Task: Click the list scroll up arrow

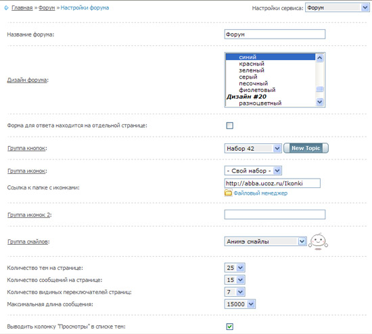Action: click(x=319, y=57)
